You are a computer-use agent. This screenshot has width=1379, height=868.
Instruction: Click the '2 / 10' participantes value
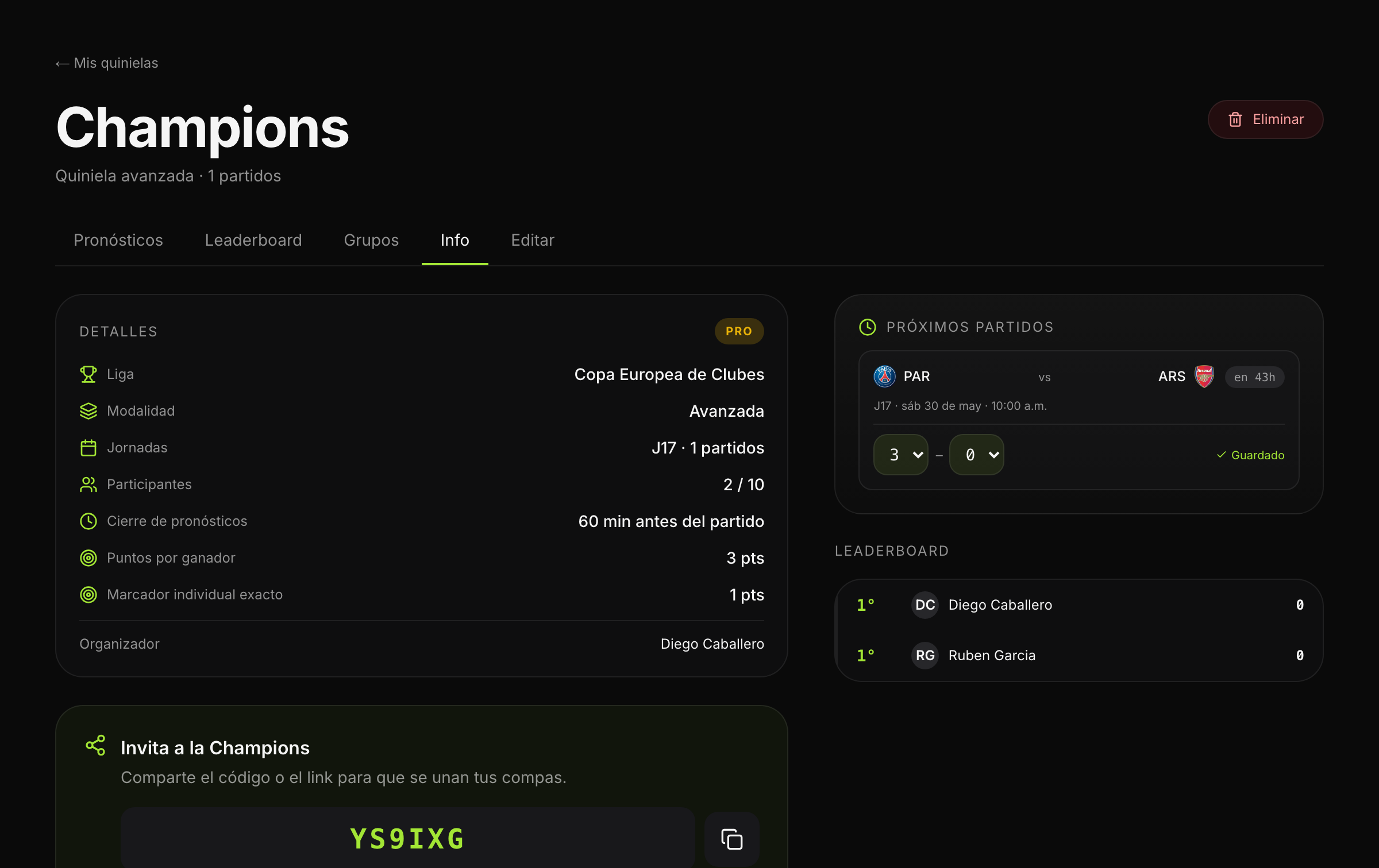(x=744, y=485)
